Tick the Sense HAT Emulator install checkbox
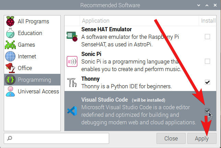221x148 pixels. tap(207, 37)
